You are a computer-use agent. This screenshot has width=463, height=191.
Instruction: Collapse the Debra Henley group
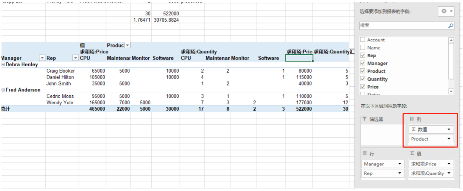[3, 65]
